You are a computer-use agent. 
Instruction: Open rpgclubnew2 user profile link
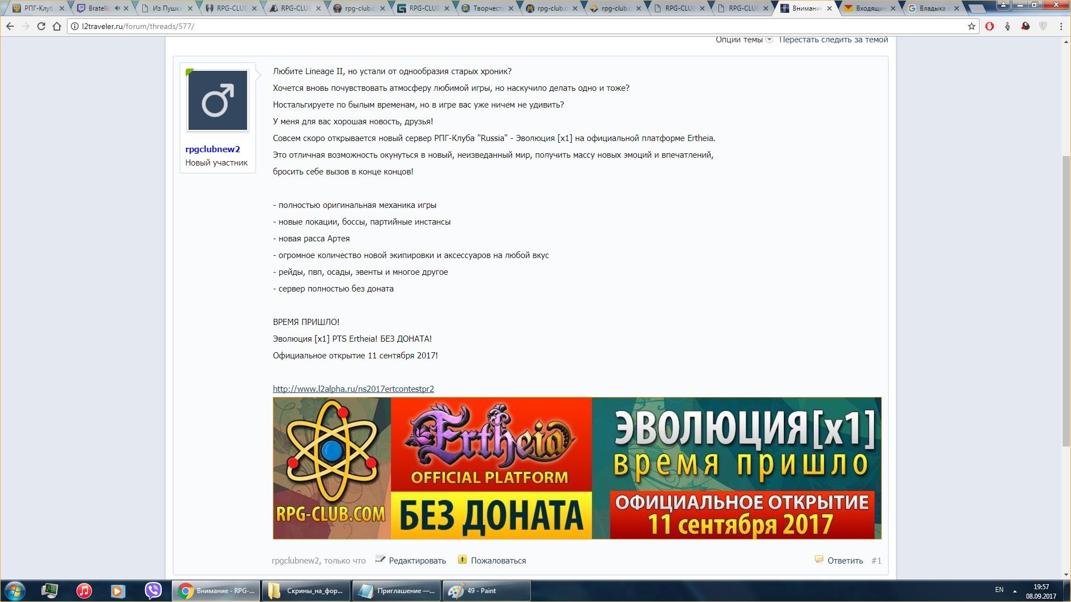(213, 149)
